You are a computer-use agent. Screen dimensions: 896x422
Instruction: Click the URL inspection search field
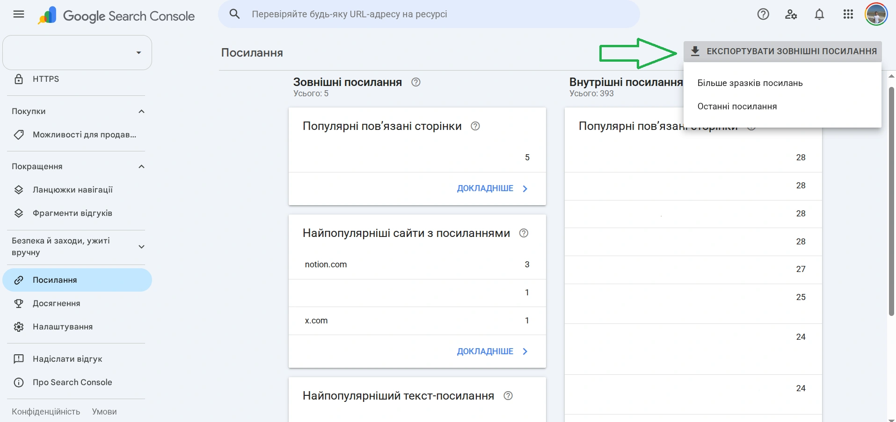429,14
